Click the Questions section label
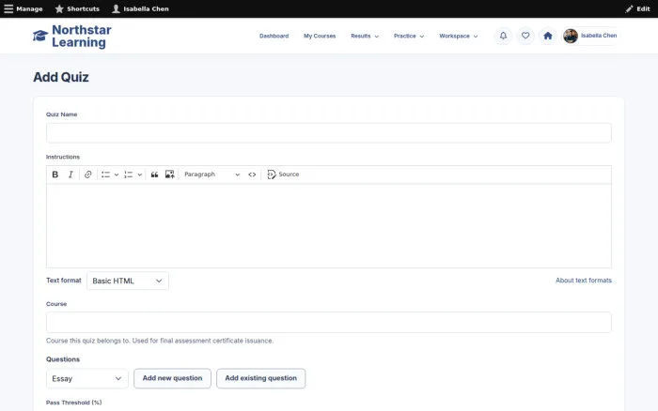 pos(63,359)
